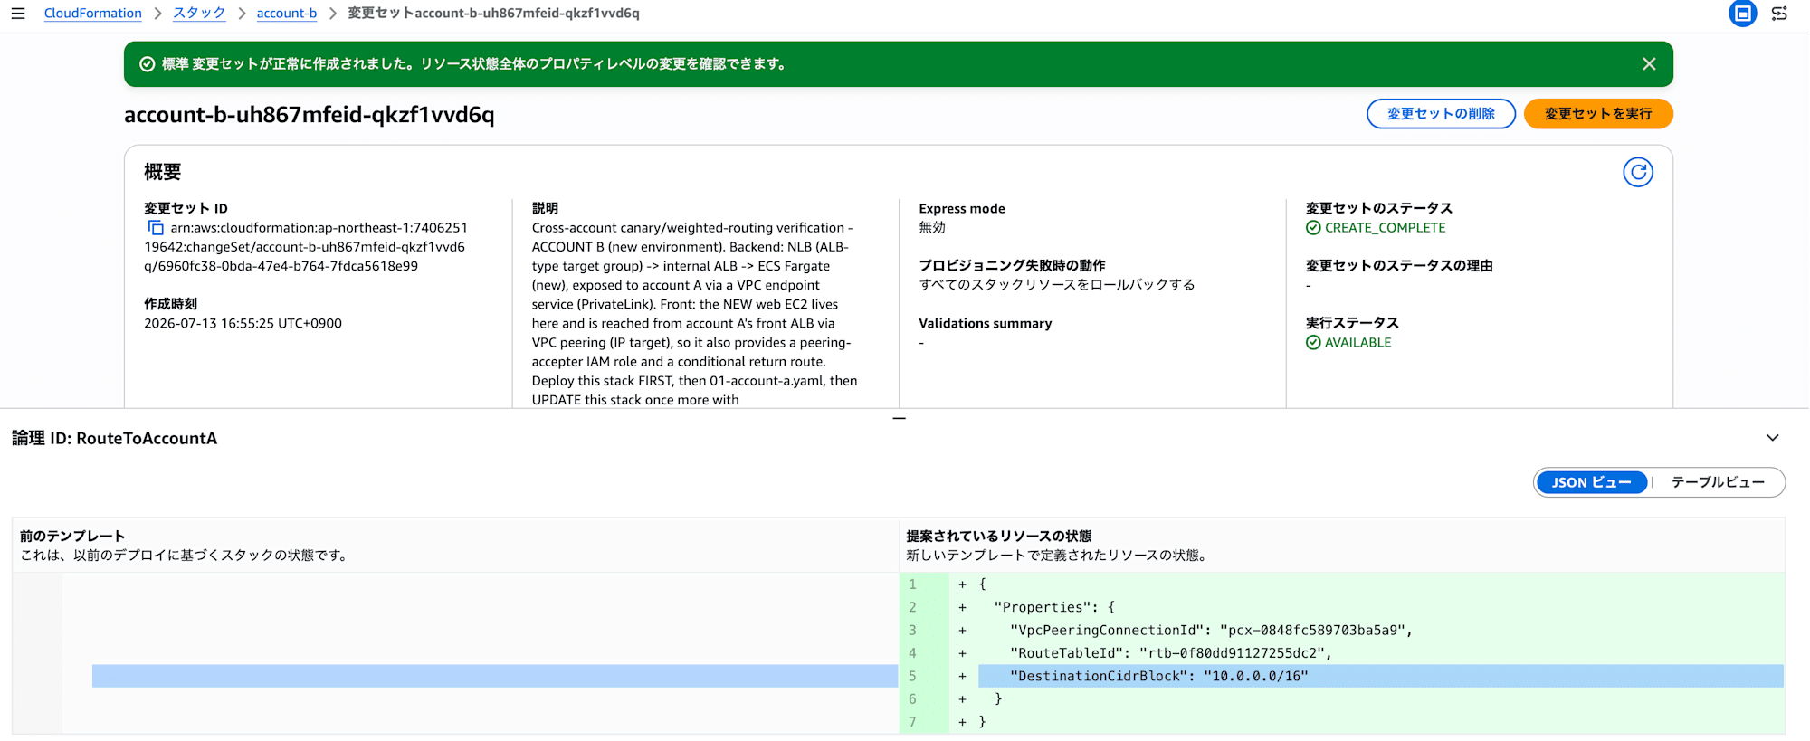The image size is (1810, 741).
Task: Collapse the RouteToAccountA details section
Action: 1772,438
